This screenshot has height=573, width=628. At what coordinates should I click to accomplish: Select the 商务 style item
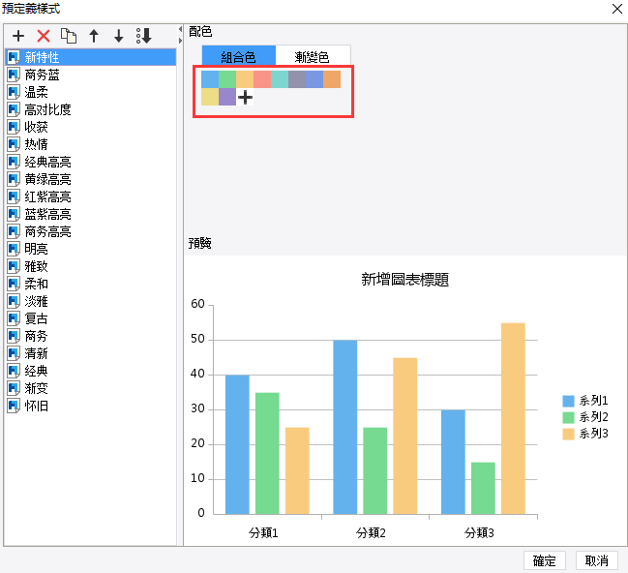[x=91, y=336]
